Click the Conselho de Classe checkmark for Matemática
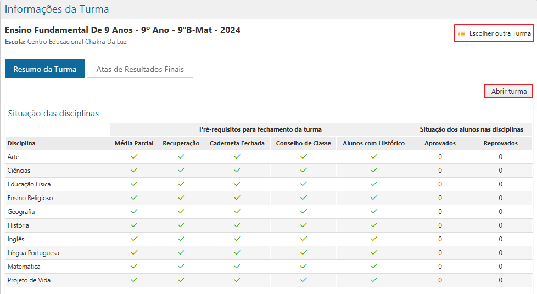The image size is (537, 294). click(304, 266)
